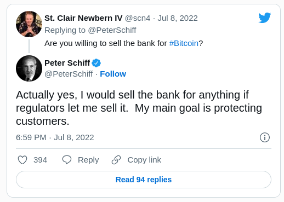The height and width of the screenshot is (202, 284).
Task: Open the 6:59 PM · Jul 8, 2022 timestamp
Action: pos(55,137)
